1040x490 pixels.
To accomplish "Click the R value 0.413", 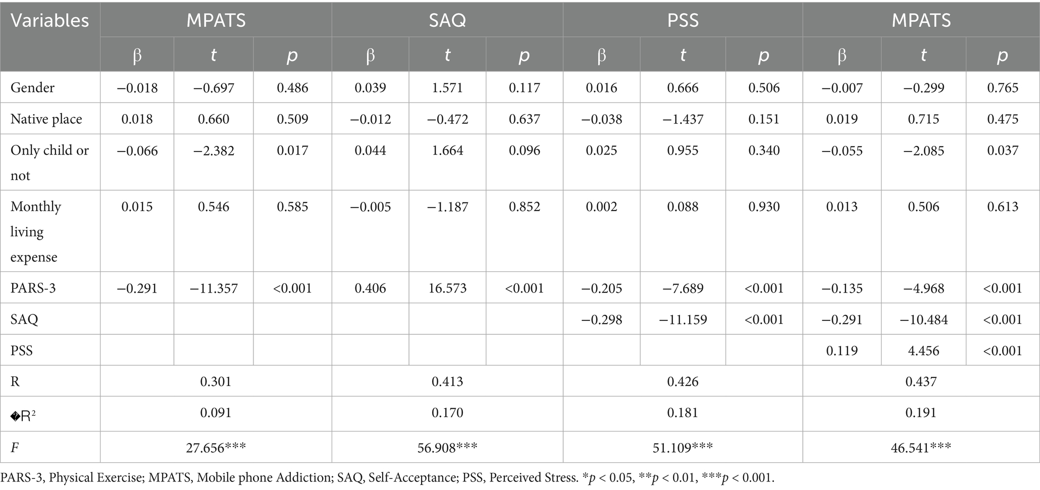I will click(447, 382).
